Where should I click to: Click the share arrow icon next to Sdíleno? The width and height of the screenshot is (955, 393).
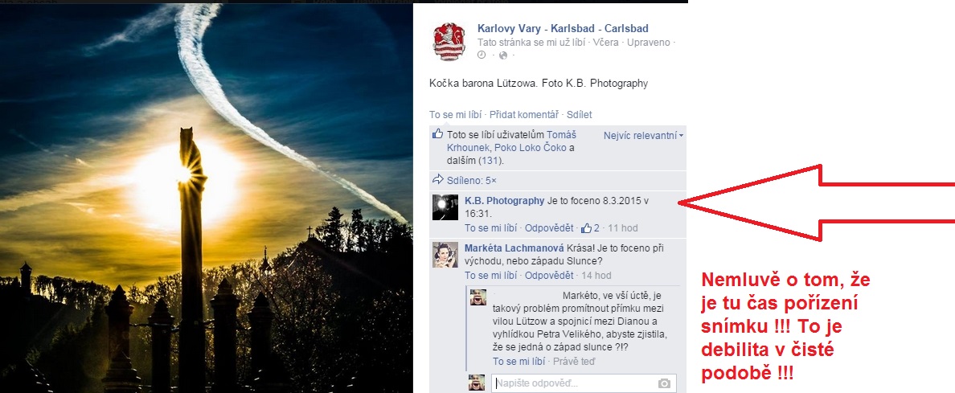tap(437, 180)
